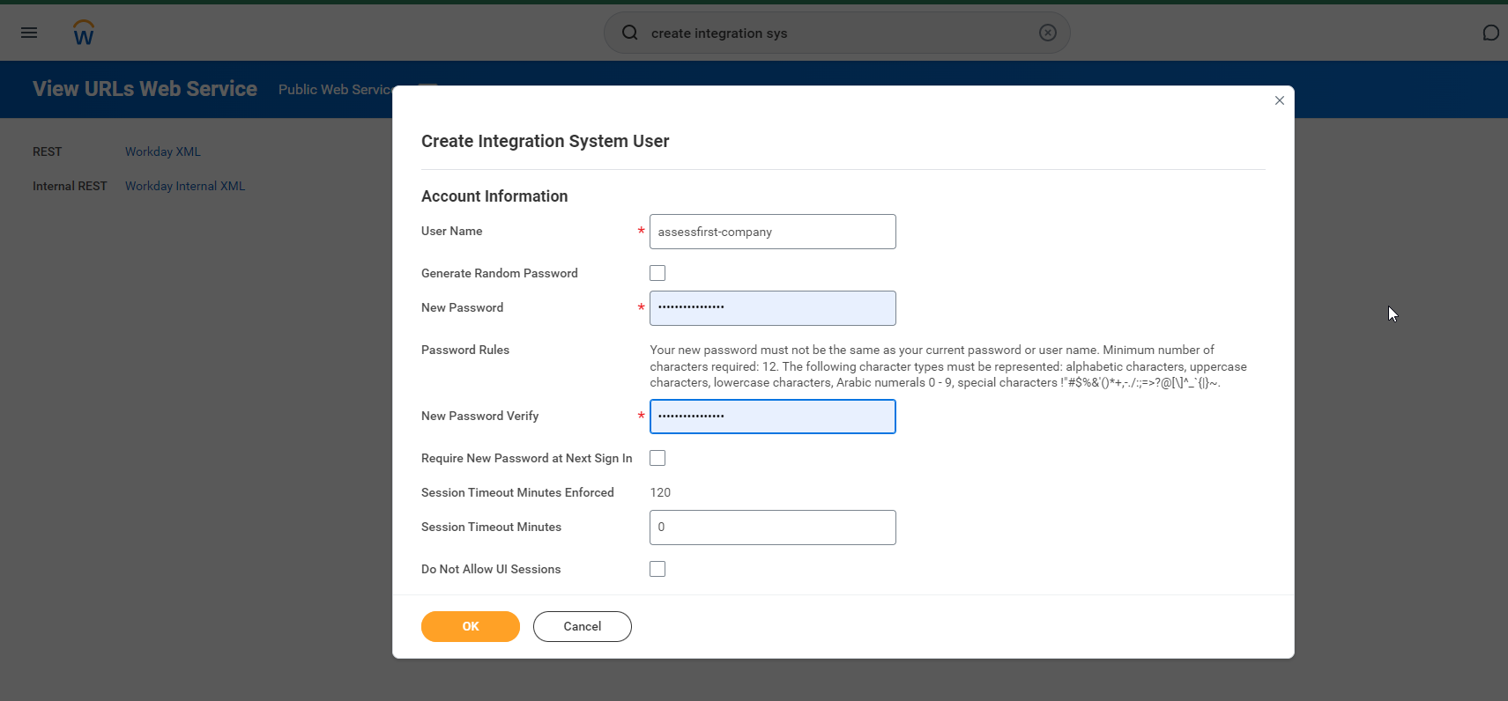Clear the search box with X icon
1508x701 pixels.
pyautogui.click(x=1047, y=33)
